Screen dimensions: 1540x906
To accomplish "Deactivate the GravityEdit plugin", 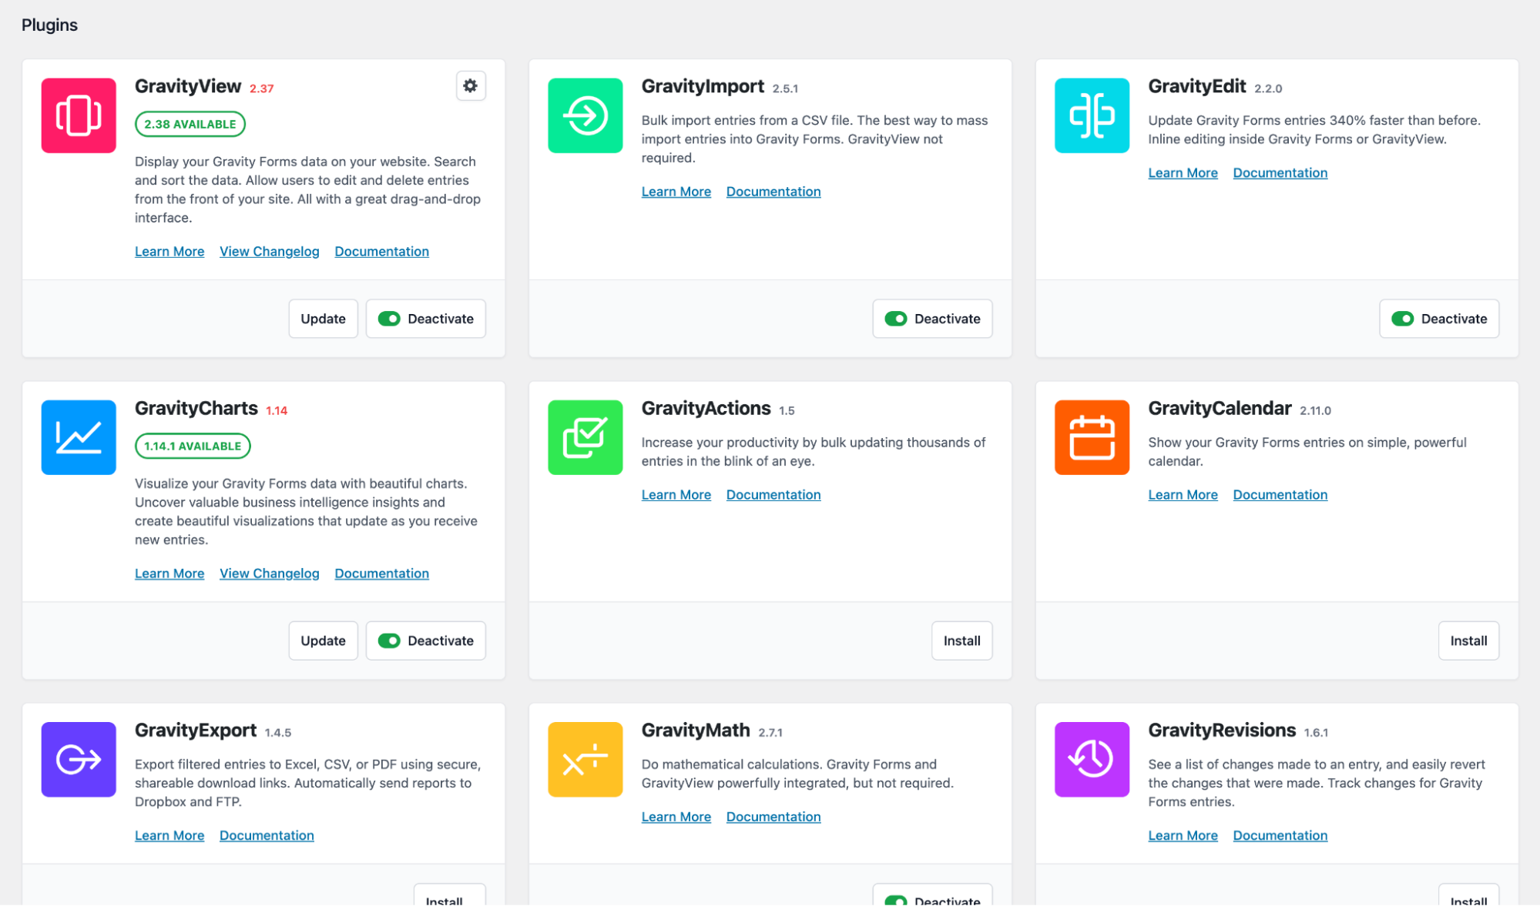I will coord(1440,319).
